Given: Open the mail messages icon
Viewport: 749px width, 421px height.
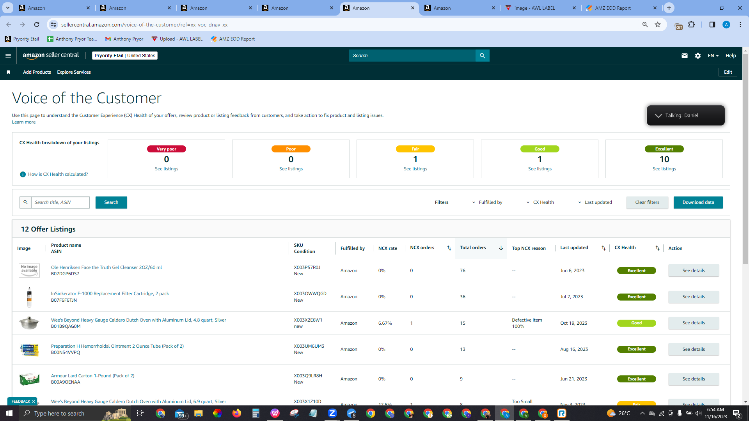Looking at the screenshot, I should pyautogui.click(x=684, y=56).
